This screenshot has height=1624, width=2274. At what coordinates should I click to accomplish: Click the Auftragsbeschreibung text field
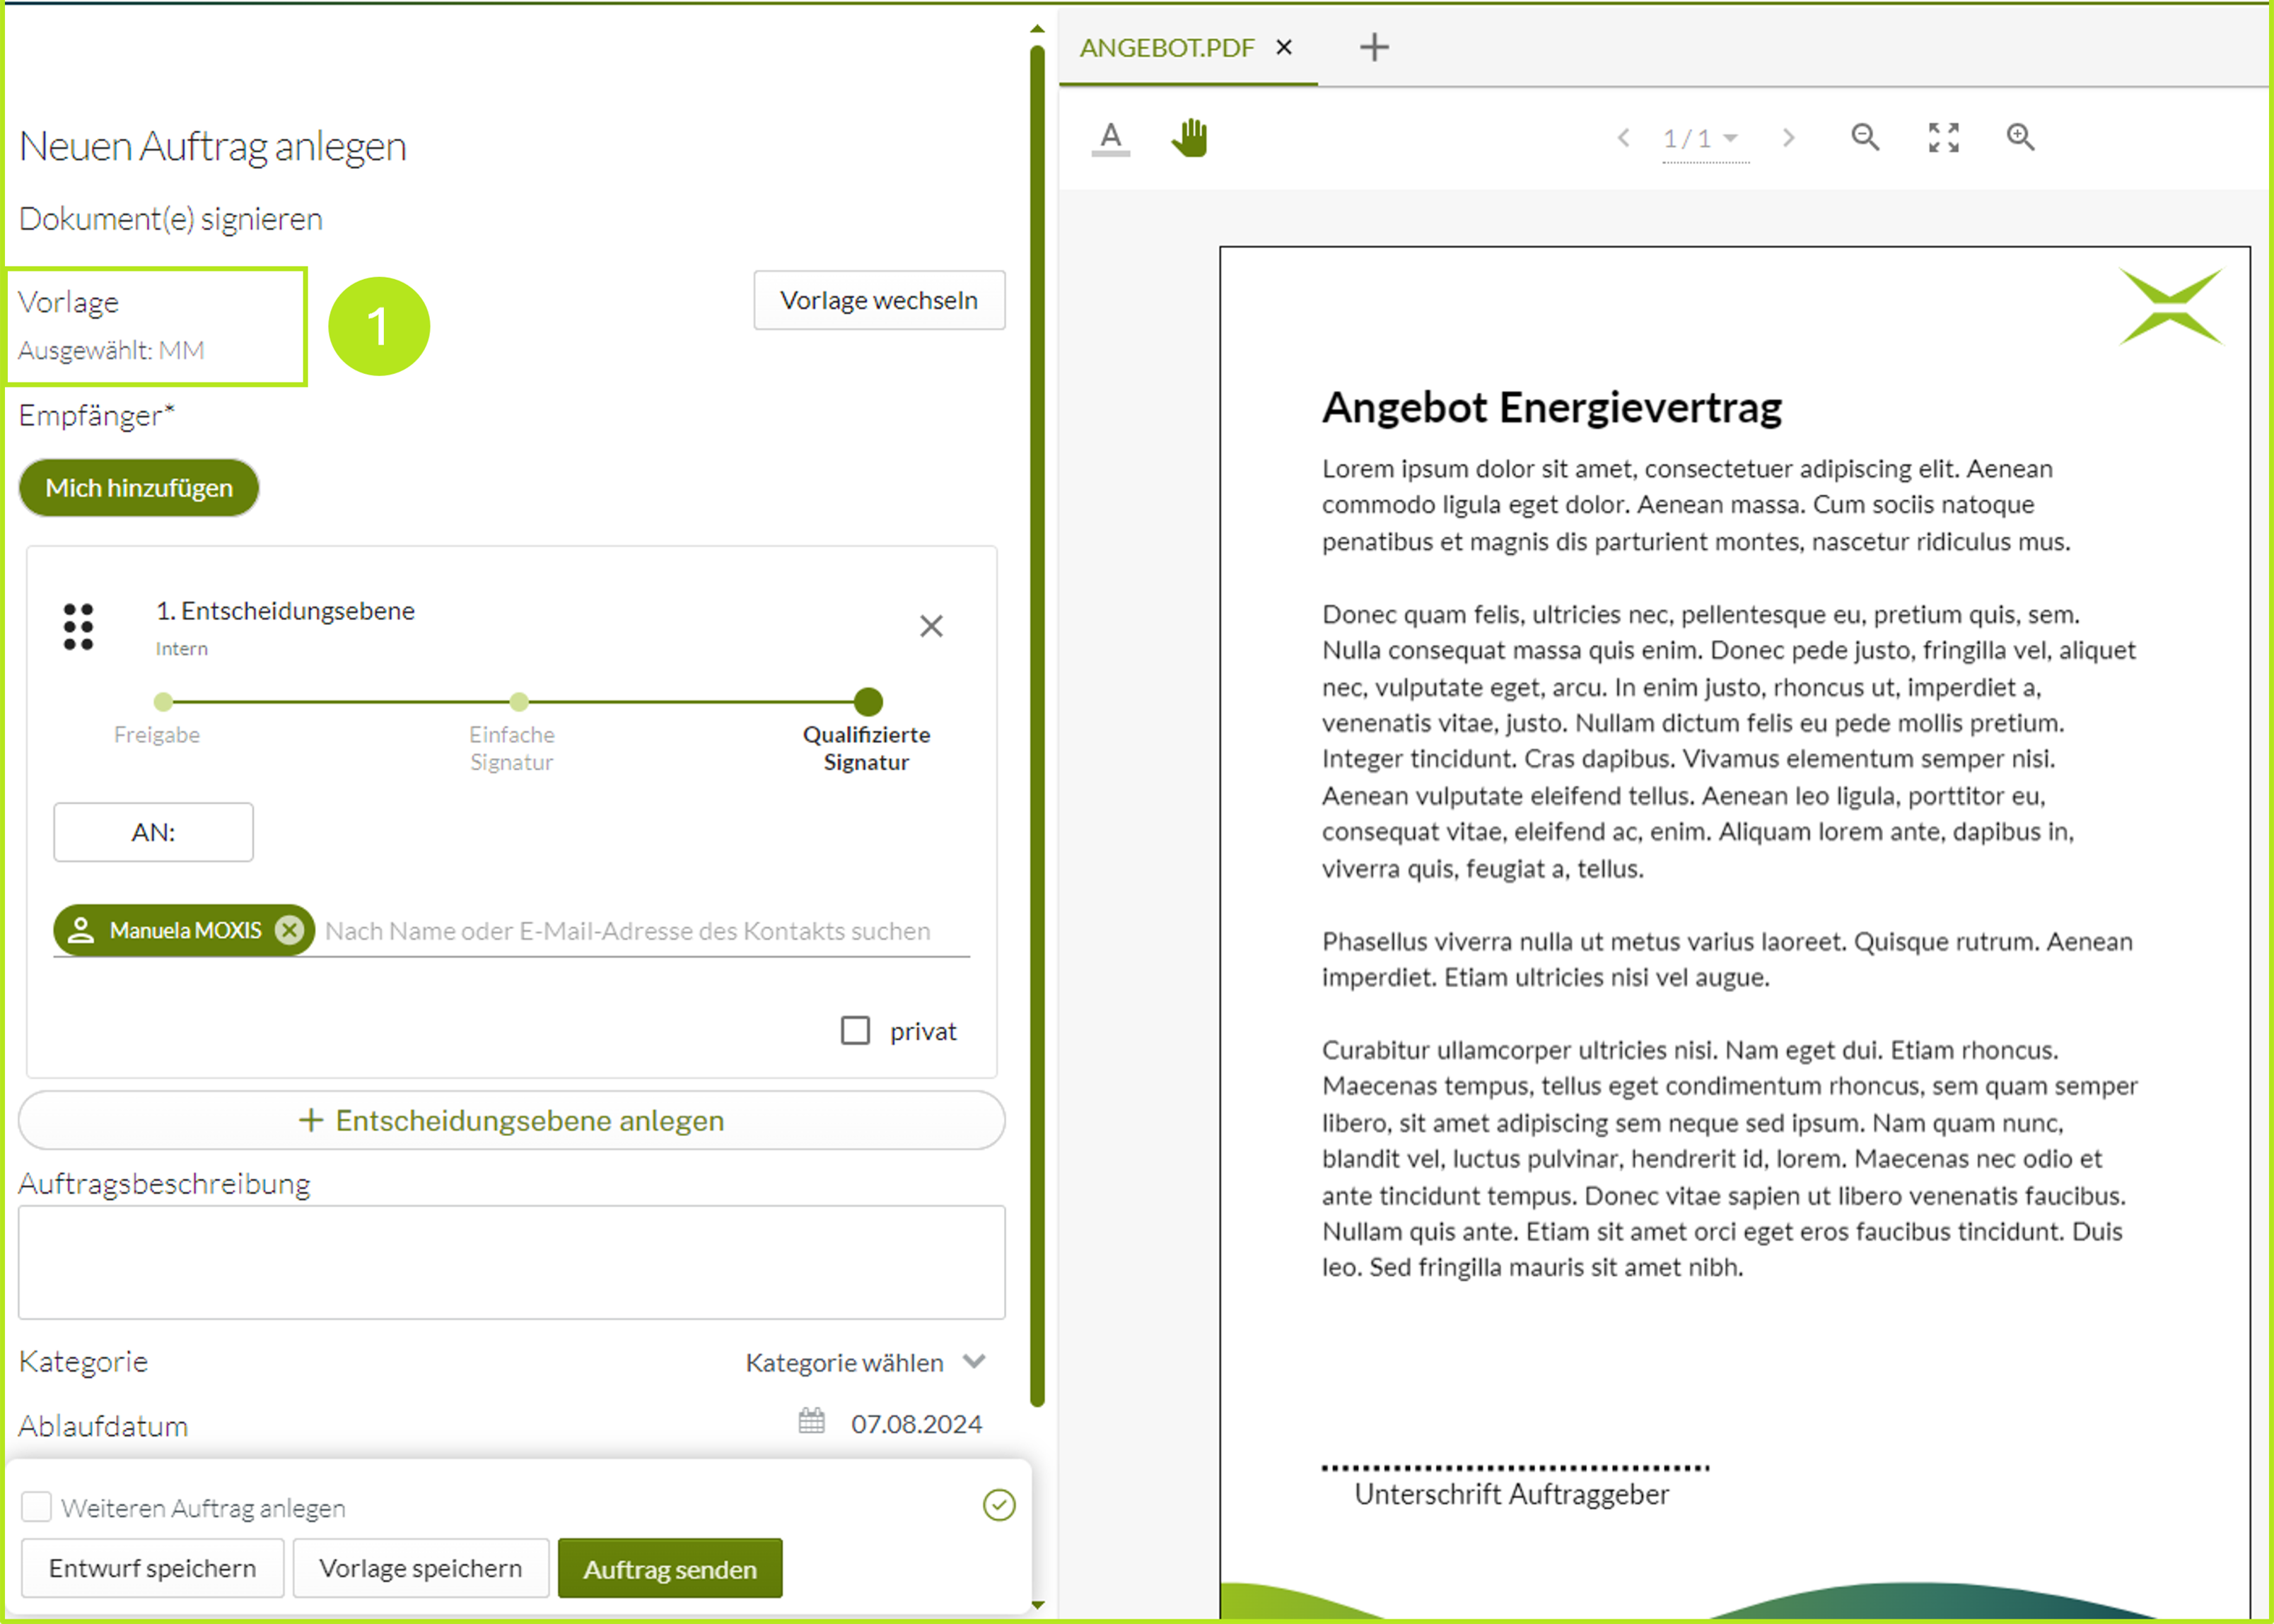pyautogui.click(x=511, y=1261)
